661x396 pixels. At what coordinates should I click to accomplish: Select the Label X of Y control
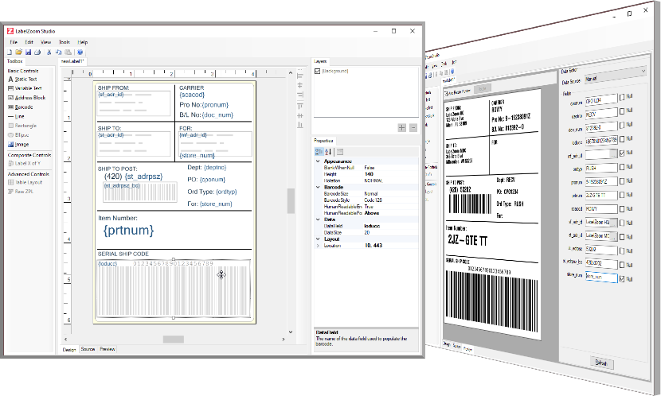25,163
